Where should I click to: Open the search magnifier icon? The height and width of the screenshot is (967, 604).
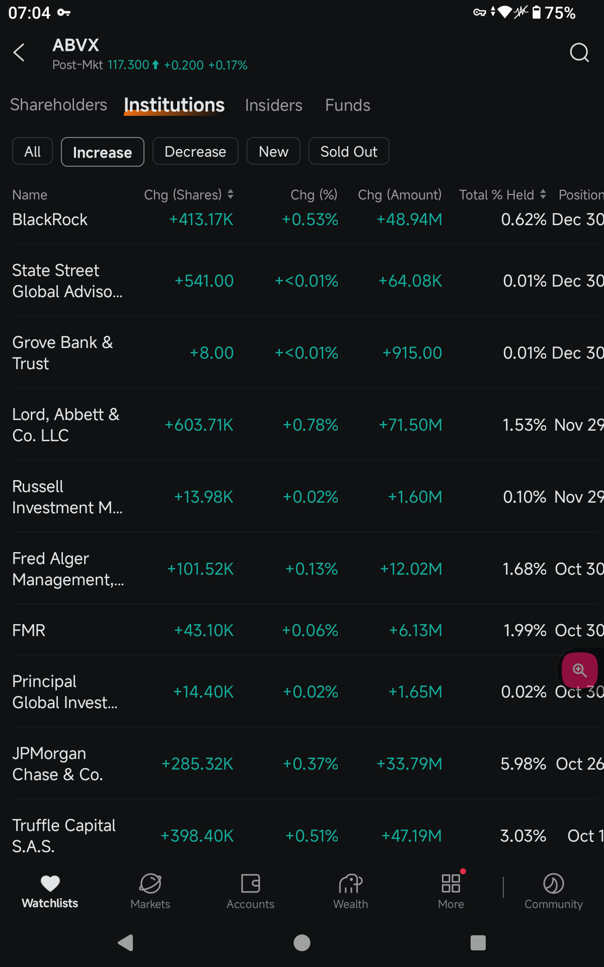(579, 52)
